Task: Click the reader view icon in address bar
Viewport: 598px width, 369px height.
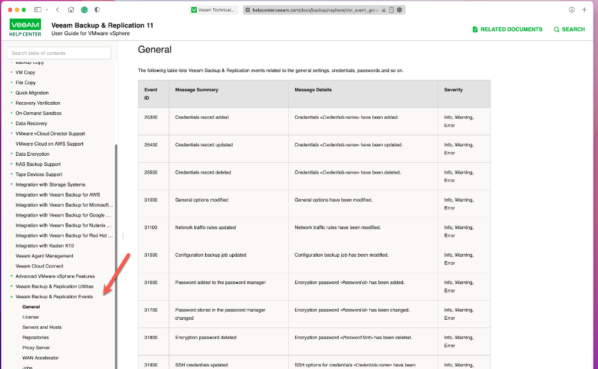Action: (x=391, y=10)
